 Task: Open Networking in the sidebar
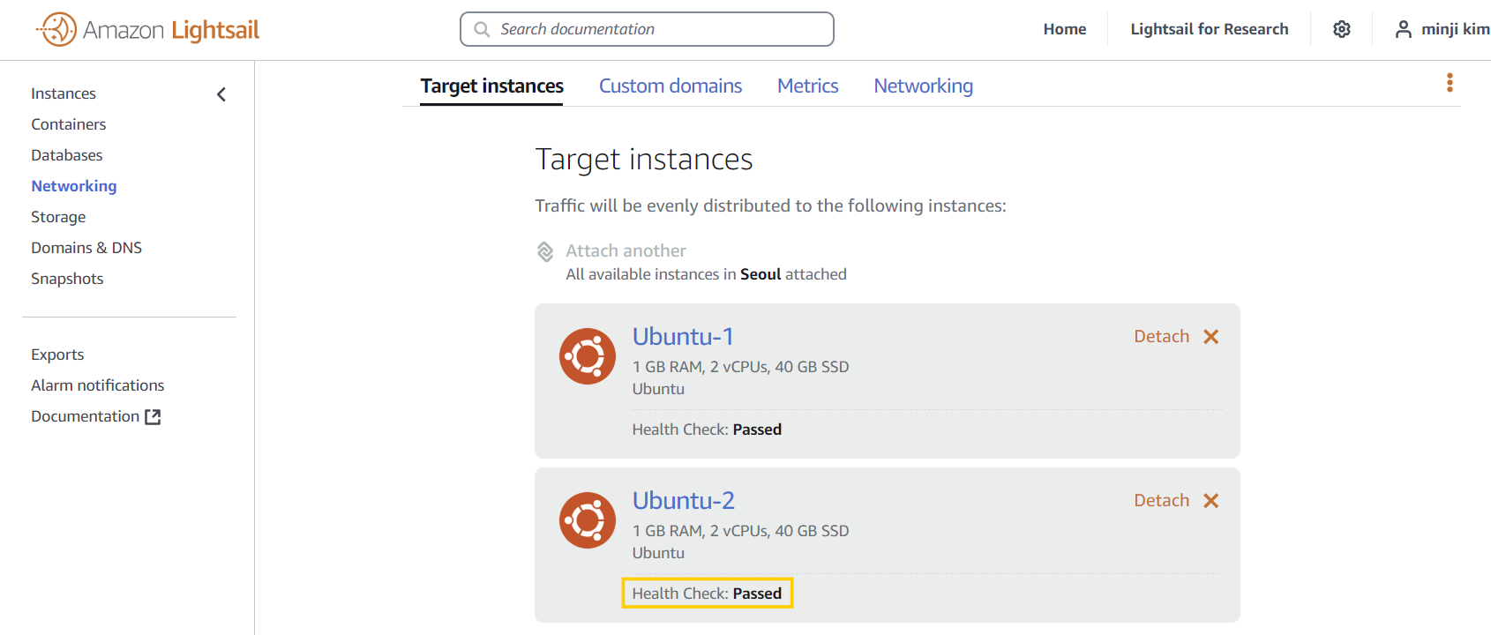pyautogui.click(x=74, y=186)
